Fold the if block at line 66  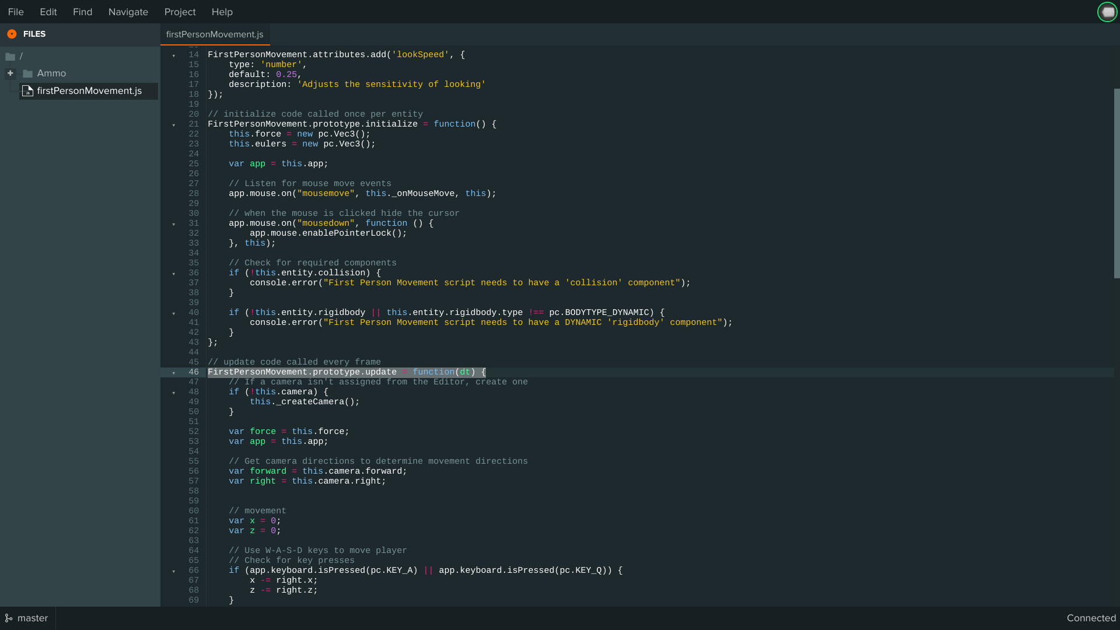click(174, 571)
